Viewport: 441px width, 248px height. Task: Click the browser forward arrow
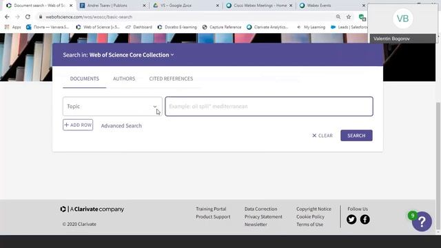(x=17, y=17)
